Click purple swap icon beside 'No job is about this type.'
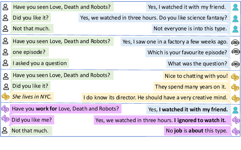 point(235,132)
